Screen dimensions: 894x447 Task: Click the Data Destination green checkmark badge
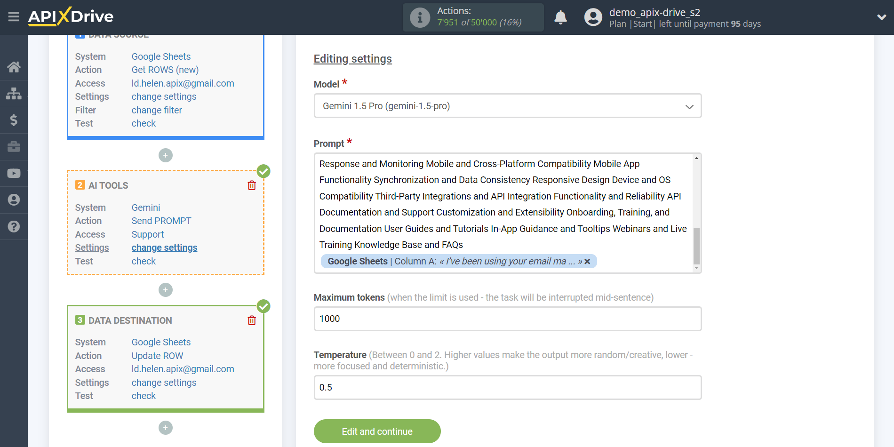click(263, 306)
